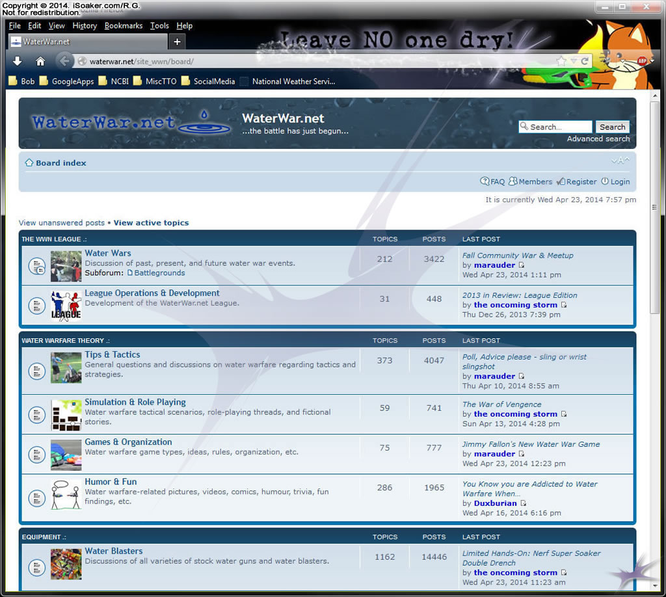
Task: Open the Simulation & Role Playing forum
Action: pos(135,402)
